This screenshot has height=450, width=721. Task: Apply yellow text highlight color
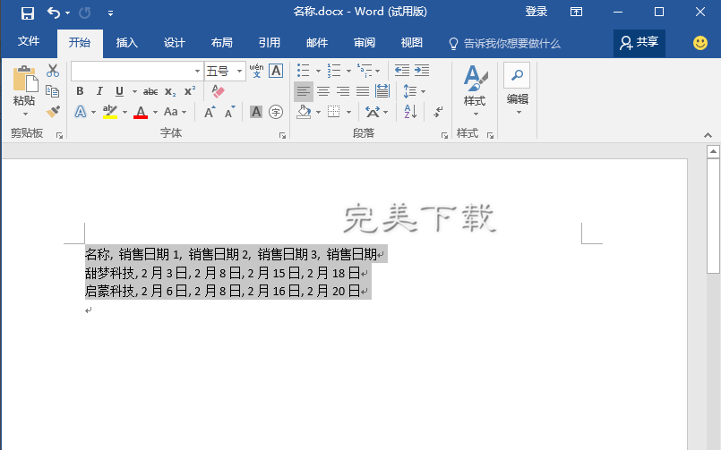click(110, 112)
